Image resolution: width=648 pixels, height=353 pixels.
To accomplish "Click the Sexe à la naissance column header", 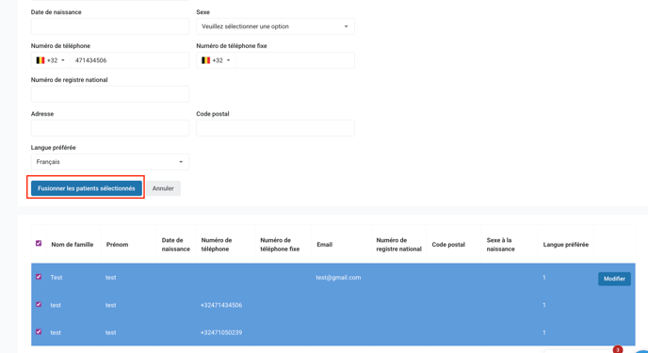I will (500, 245).
